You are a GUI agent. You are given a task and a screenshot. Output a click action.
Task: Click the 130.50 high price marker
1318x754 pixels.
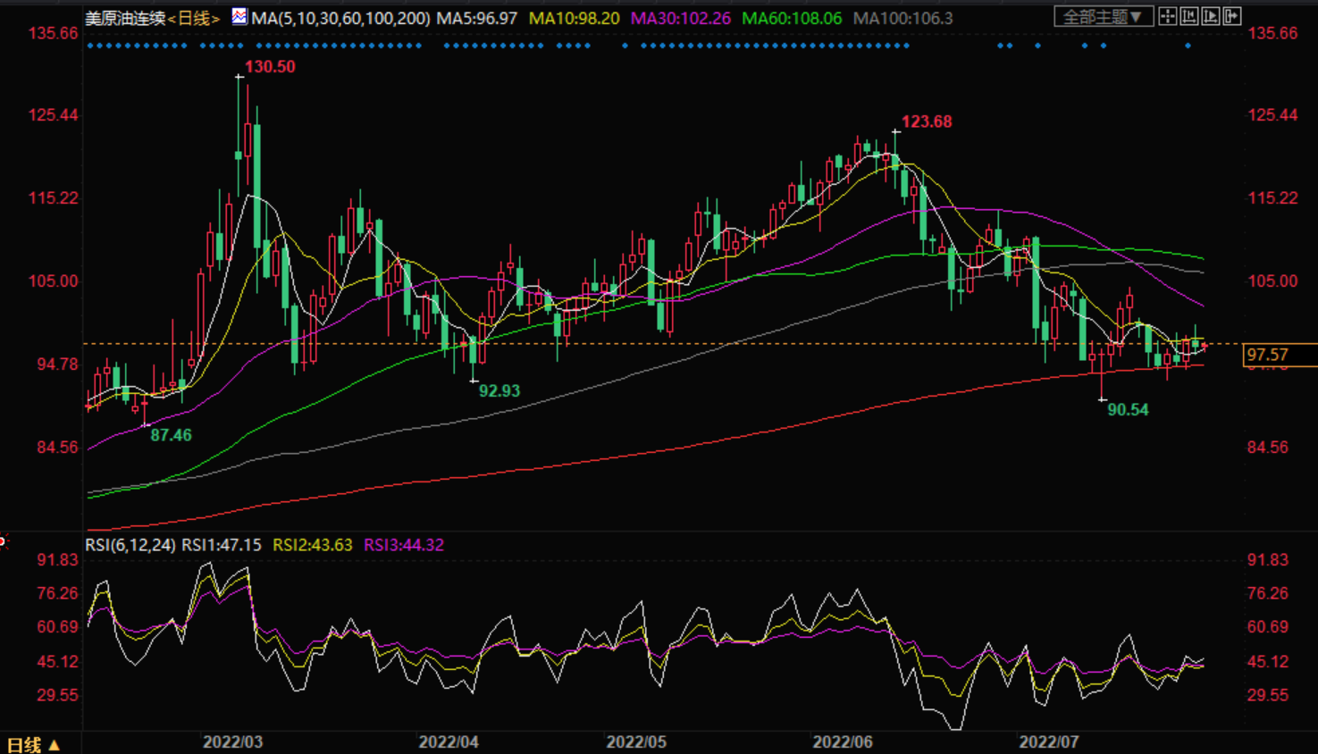click(269, 67)
